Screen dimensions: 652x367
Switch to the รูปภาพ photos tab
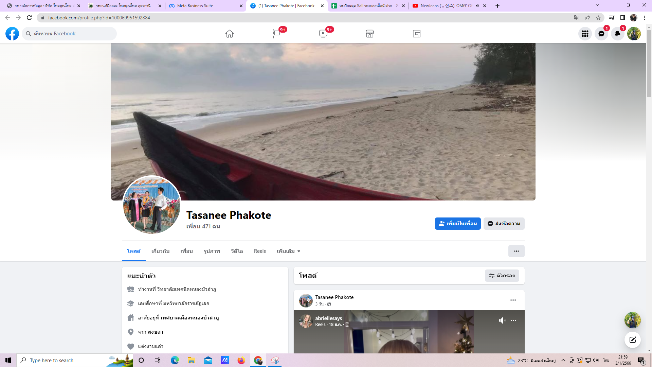point(212,251)
